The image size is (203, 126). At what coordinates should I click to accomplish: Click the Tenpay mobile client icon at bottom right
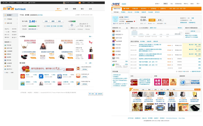point(78,83)
